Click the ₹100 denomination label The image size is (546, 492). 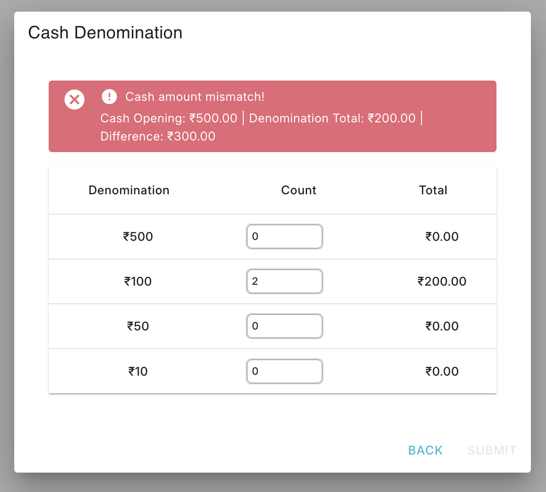click(x=138, y=281)
